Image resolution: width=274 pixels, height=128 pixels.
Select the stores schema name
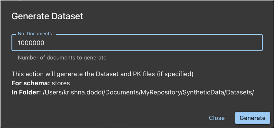coord(61,83)
